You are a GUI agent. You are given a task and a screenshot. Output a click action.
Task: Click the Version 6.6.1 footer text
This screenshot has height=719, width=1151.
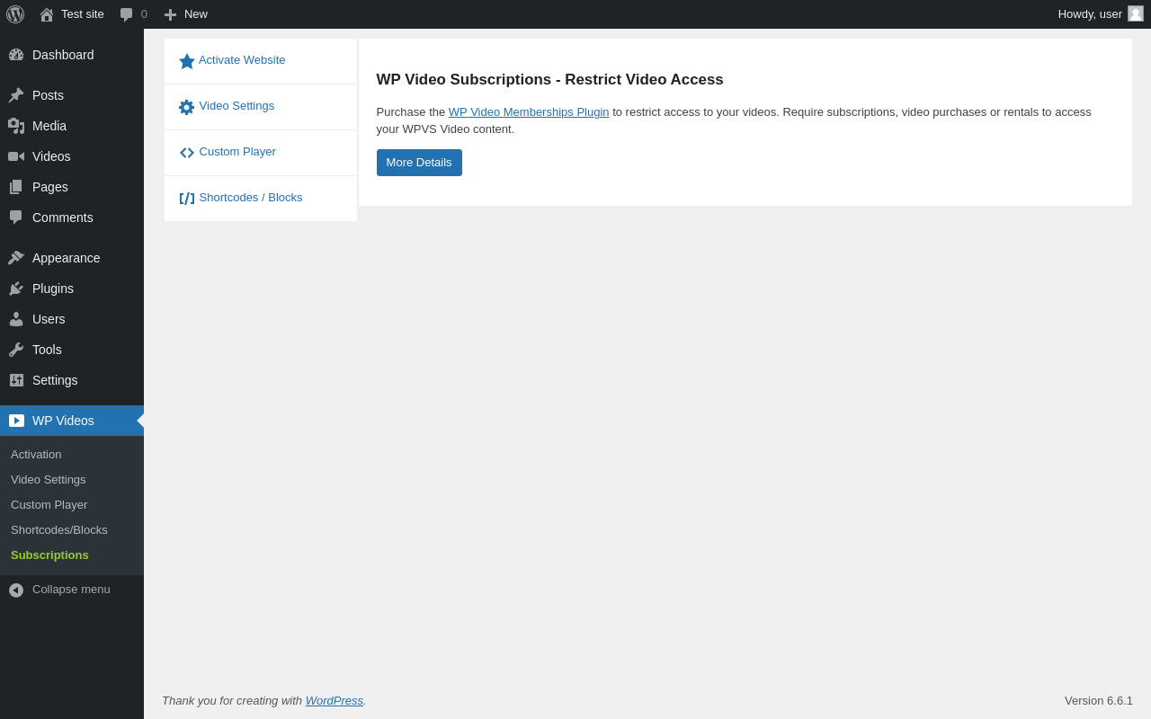(1099, 701)
